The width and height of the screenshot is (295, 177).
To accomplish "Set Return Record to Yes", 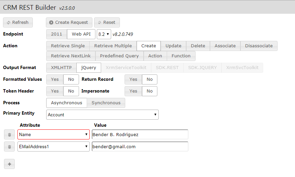I will (133, 79).
